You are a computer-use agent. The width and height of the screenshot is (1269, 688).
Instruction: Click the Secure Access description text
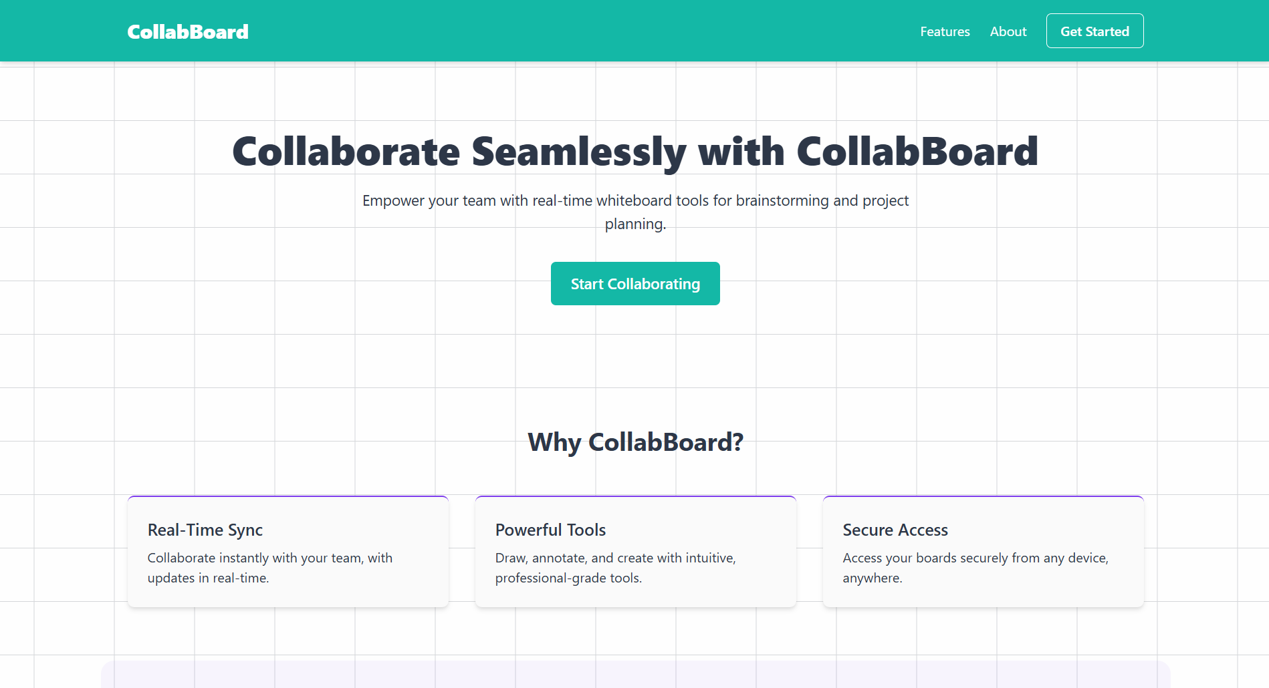(975, 568)
